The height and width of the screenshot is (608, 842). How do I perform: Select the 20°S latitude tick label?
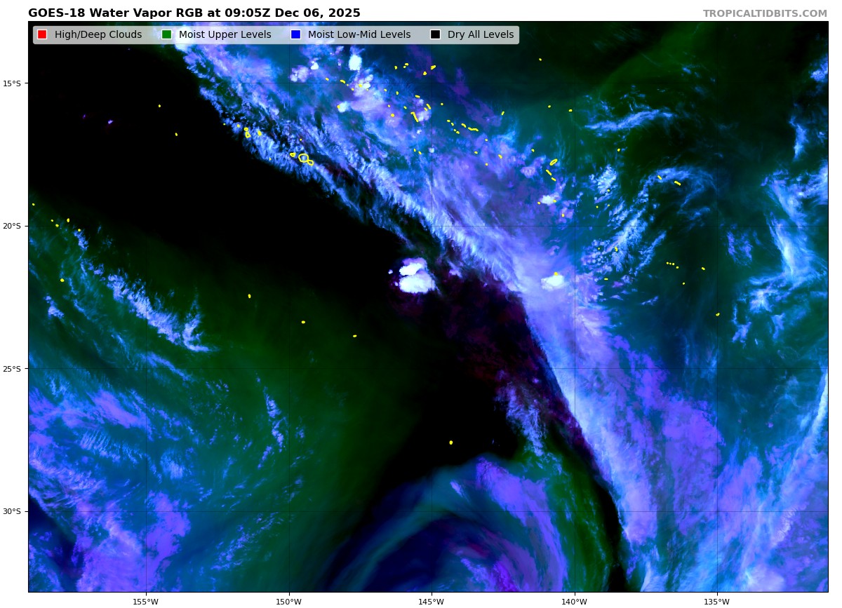coord(12,226)
